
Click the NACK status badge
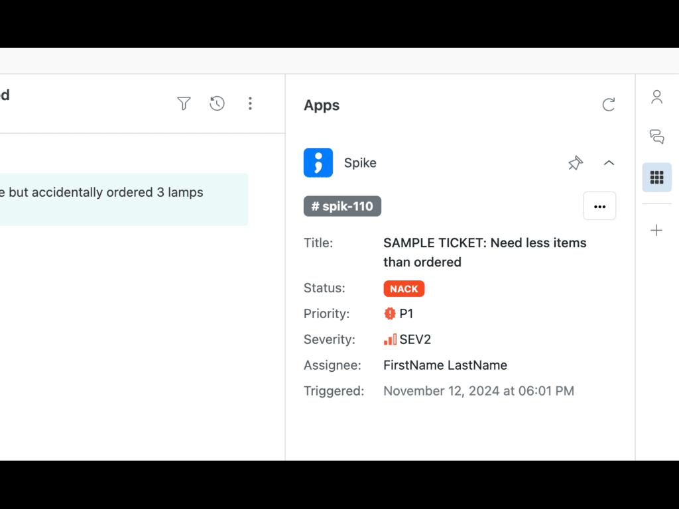pyautogui.click(x=404, y=289)
